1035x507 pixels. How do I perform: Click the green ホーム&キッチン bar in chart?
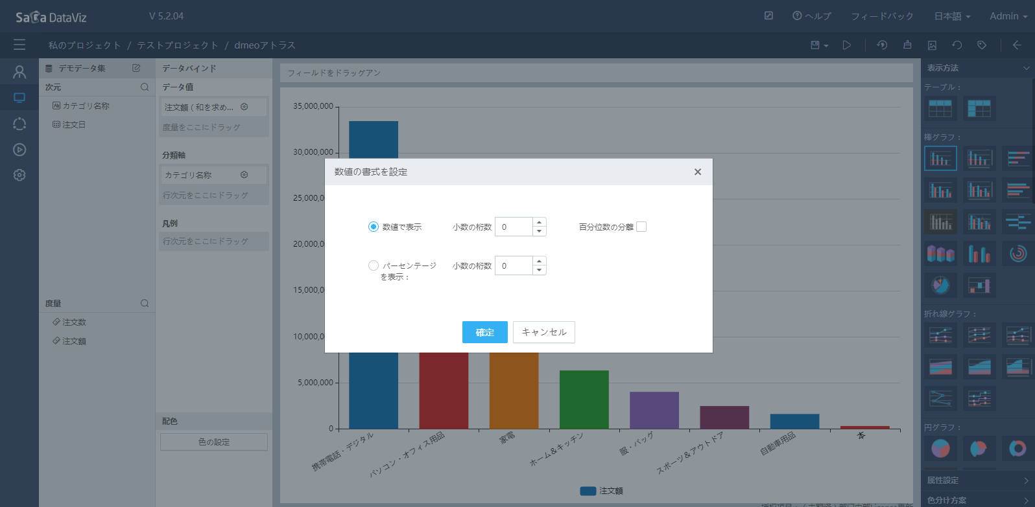[x=584, y=400]
